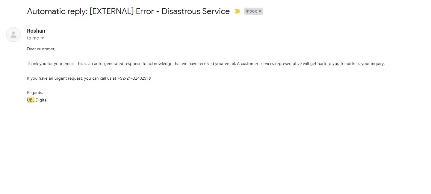Click the phone number +92-21-32402919
Screen dimensions: 431x194
pyautogui.click(x=134, y=78)
